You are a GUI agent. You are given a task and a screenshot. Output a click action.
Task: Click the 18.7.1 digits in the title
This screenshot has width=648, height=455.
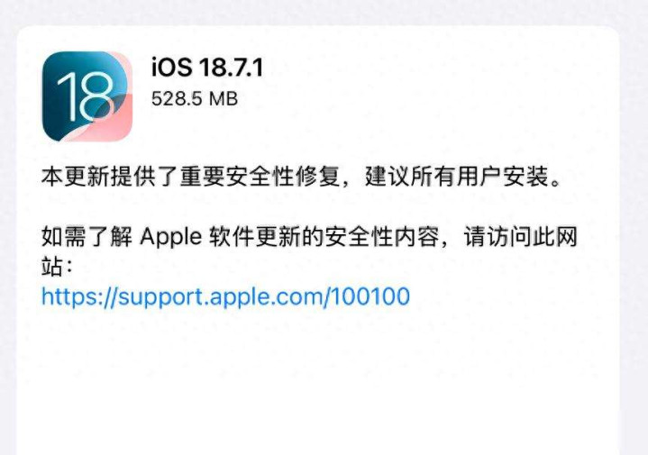click(231, 68)
